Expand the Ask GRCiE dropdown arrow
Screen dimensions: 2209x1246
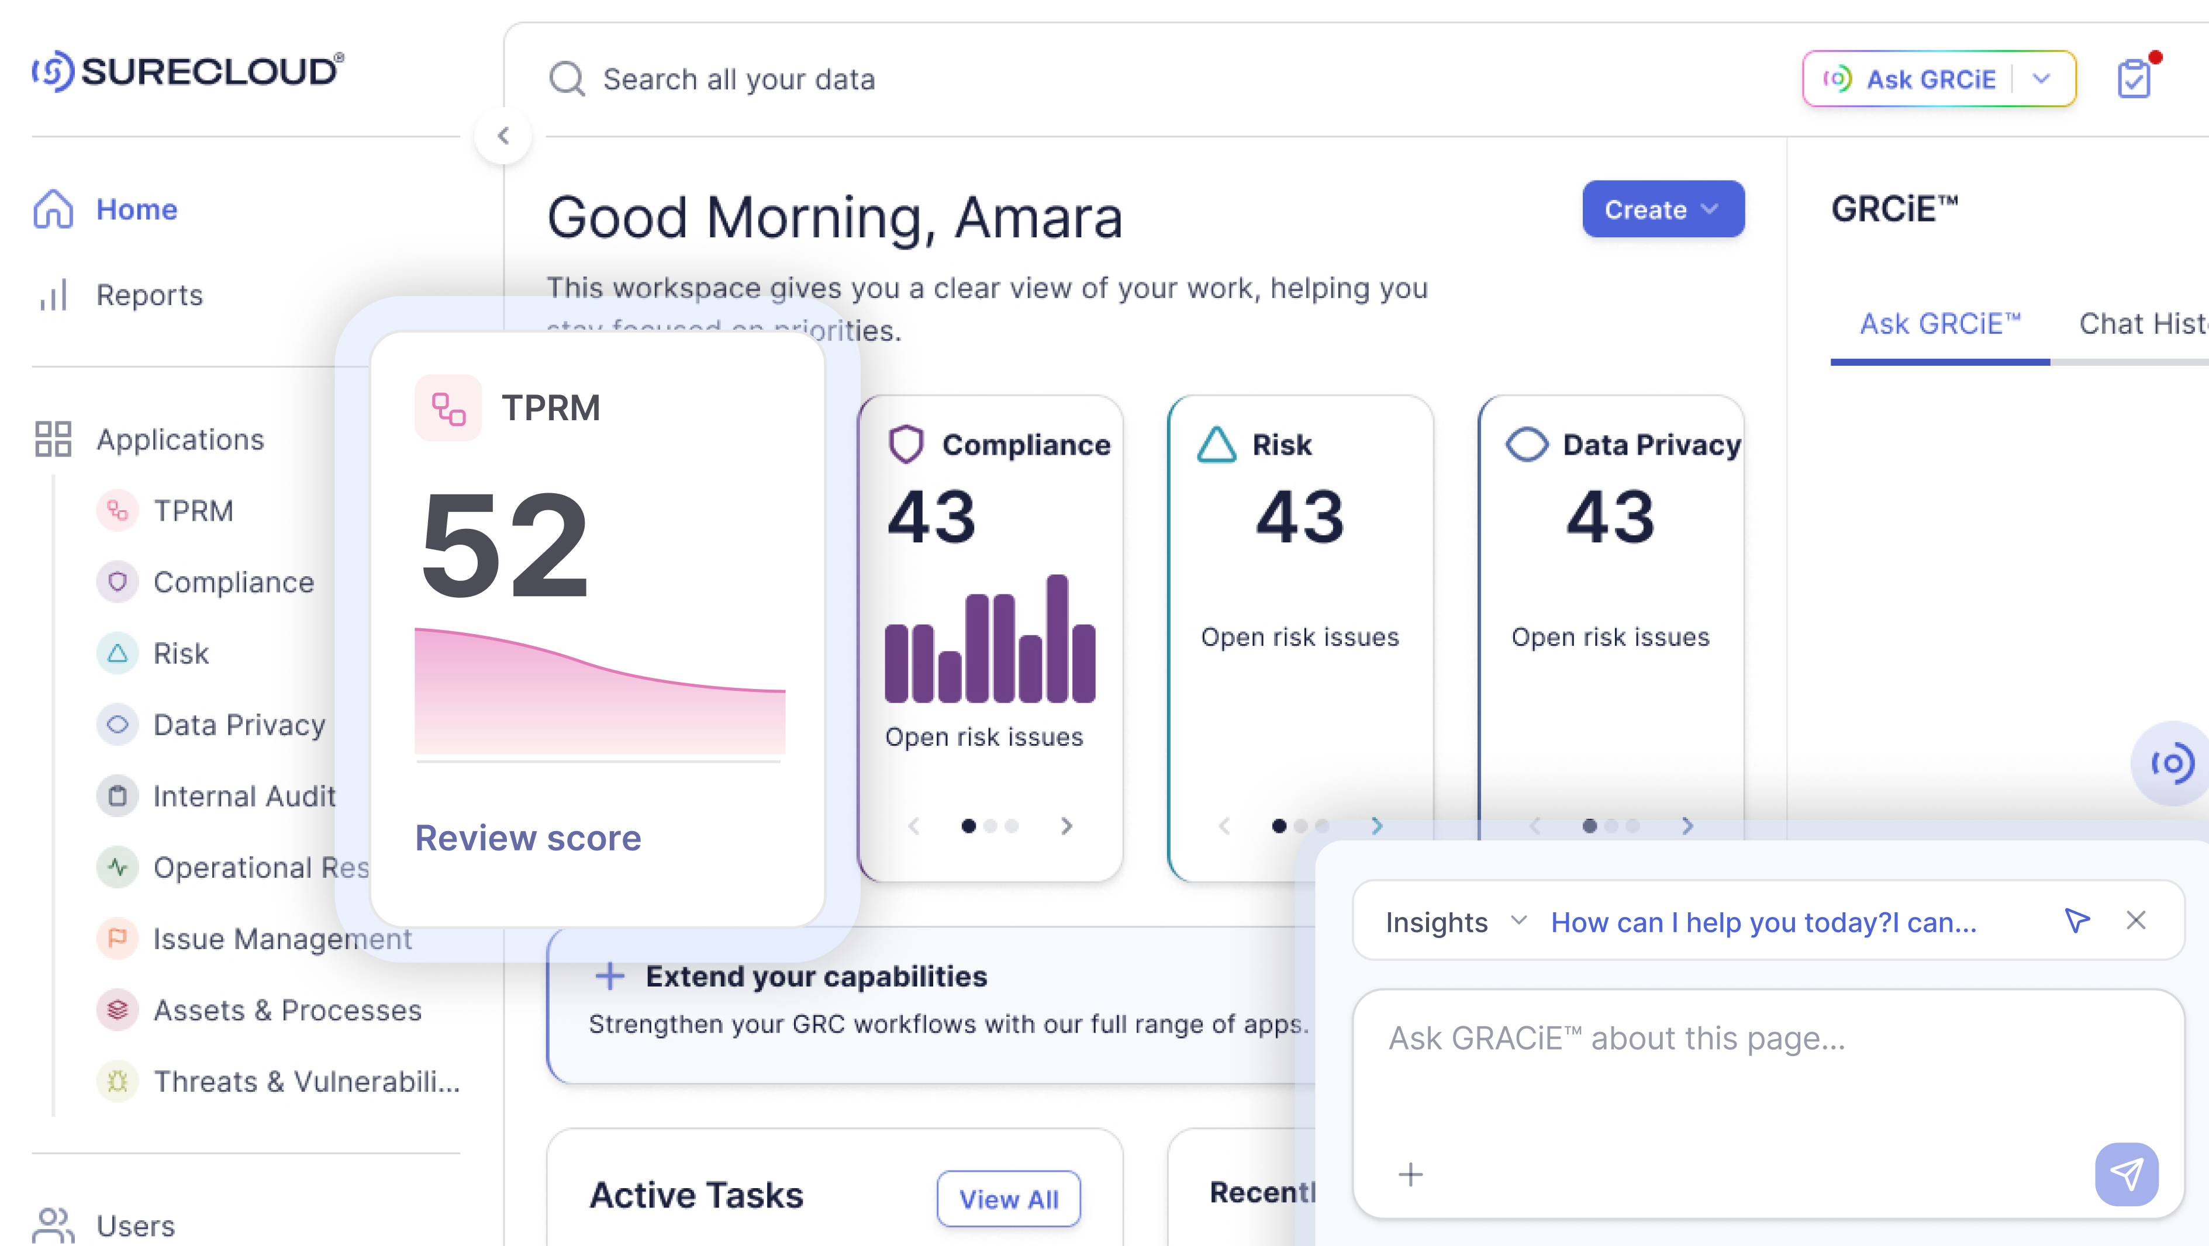point(2042,79)
